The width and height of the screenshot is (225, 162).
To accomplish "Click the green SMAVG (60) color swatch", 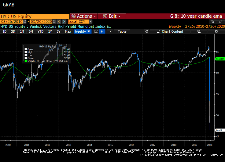I will (x=26, y=61).
